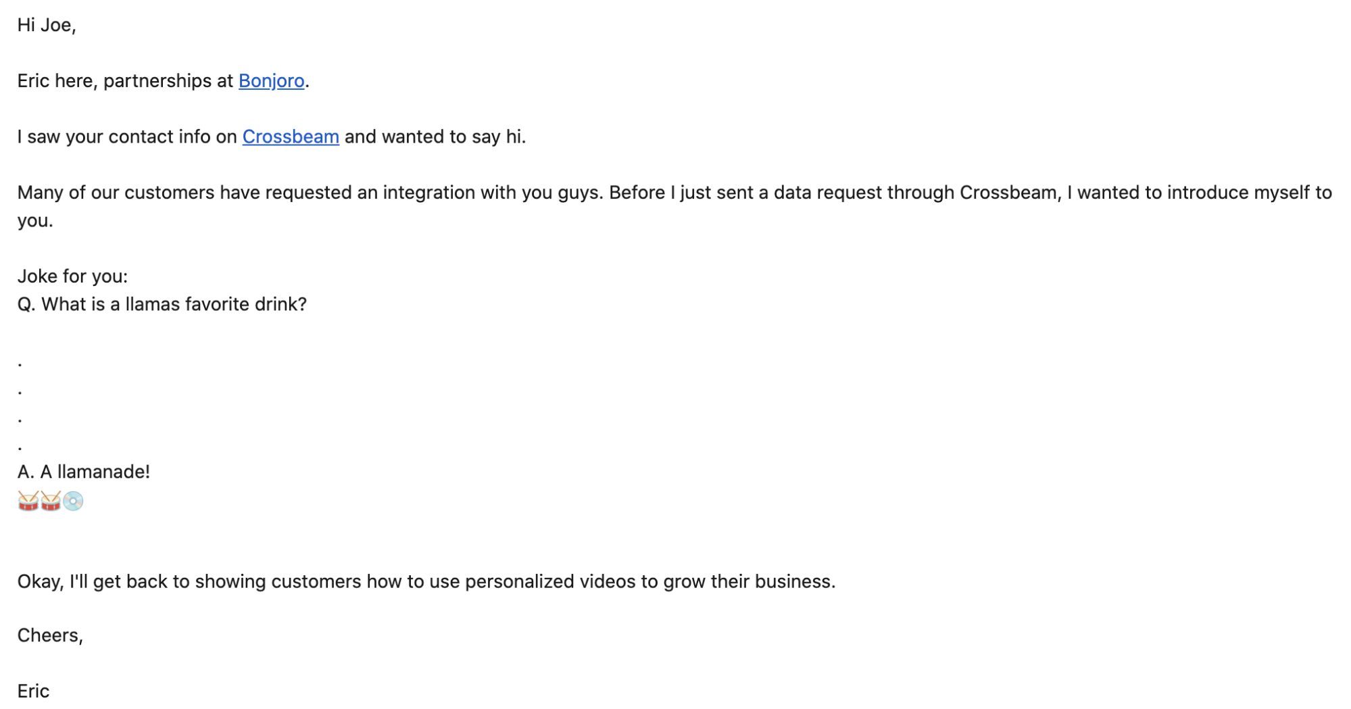Click the 'Hi Joe,' greeting line
Image resolution: width=1351 pixels, height=709 pixels.
pos(47,26)
